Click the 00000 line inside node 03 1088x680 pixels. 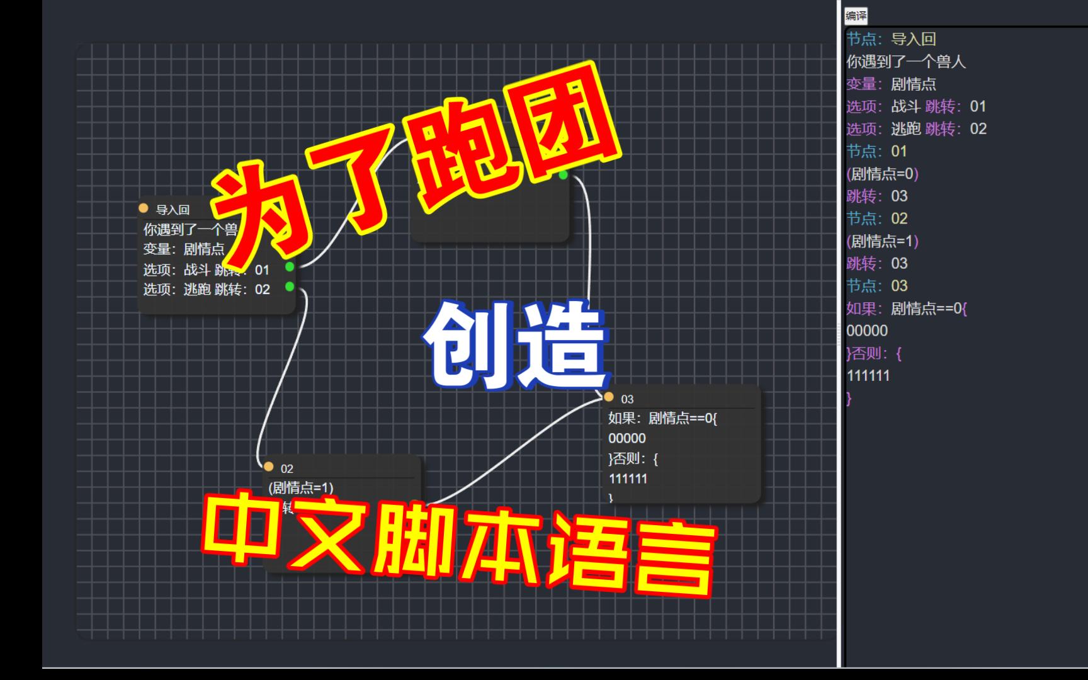coord(627,438)
